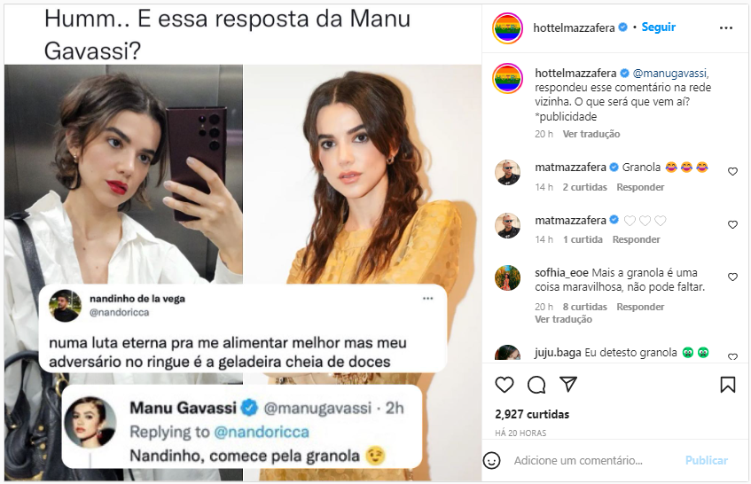Open matmazzafera's profile picture on Granola comment
751x484 pixels.
coord(507,172)
